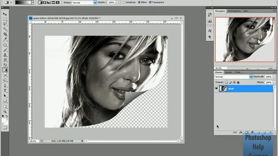Select the active Gradient tool
Viewport: 278px width, 156px height.
[5, 70]
